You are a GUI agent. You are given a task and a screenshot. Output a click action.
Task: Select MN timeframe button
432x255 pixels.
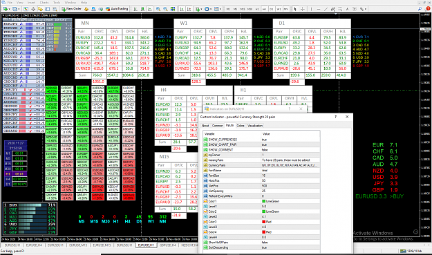285,9
